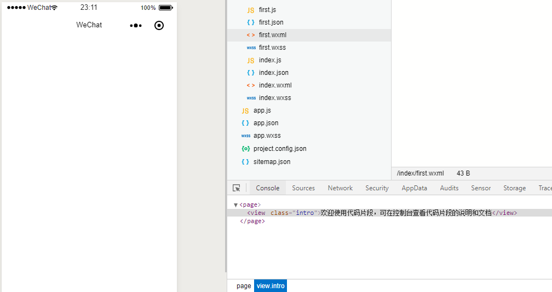Click the braces icon beside first.json

[x=250, y=22]
